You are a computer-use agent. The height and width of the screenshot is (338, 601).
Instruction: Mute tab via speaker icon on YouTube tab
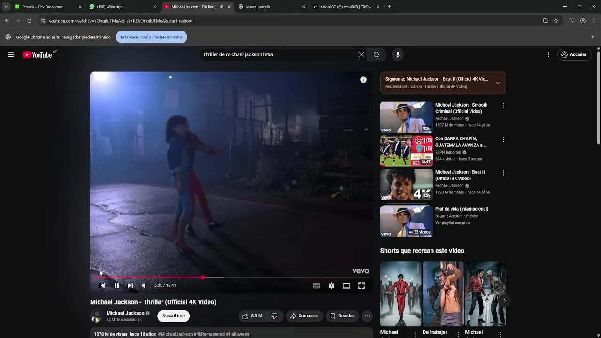click(x=222, y=7)
